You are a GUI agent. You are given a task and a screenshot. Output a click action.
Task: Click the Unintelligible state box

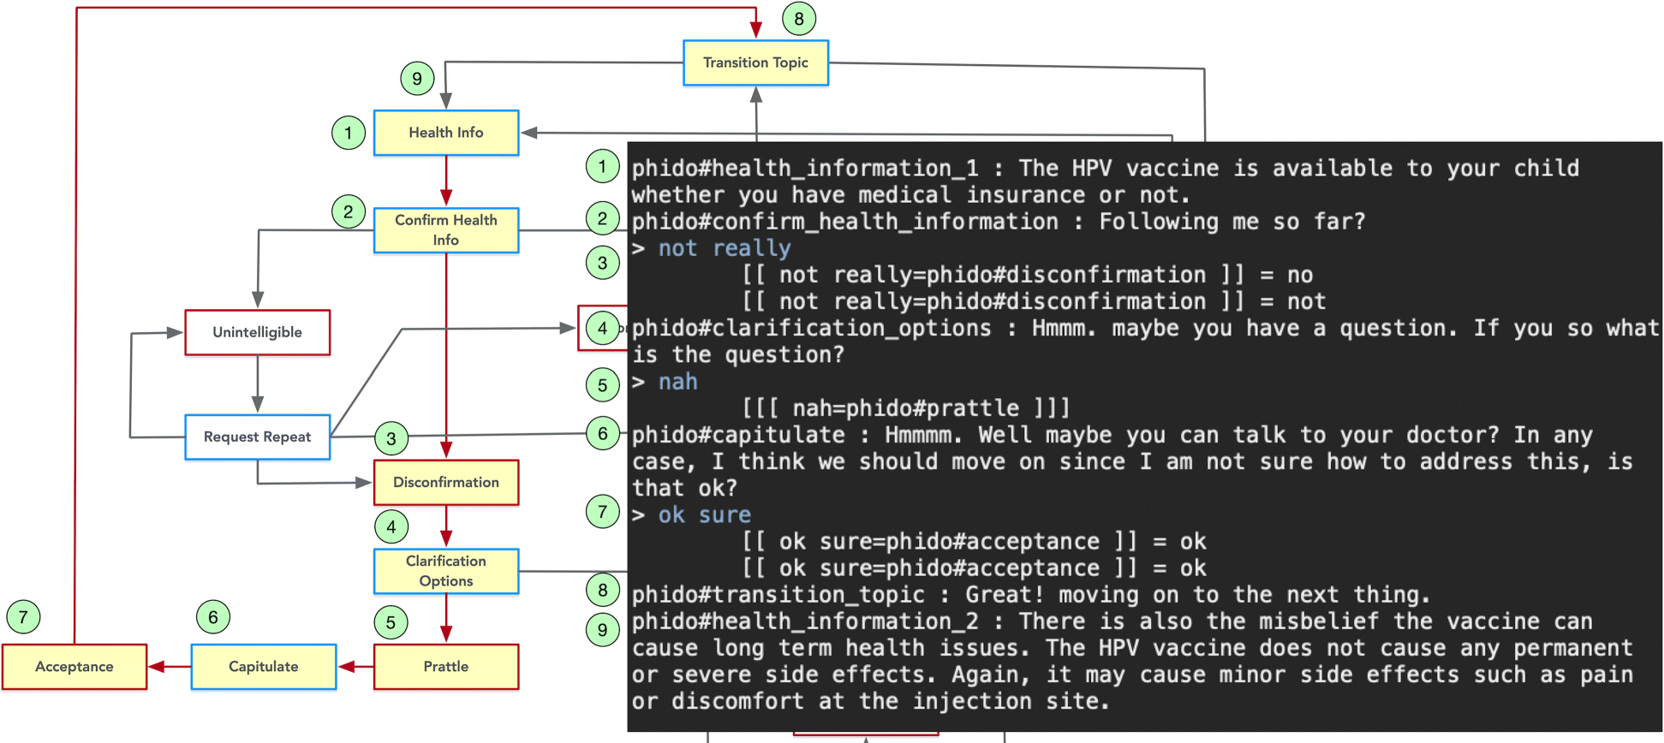point(258,332)
